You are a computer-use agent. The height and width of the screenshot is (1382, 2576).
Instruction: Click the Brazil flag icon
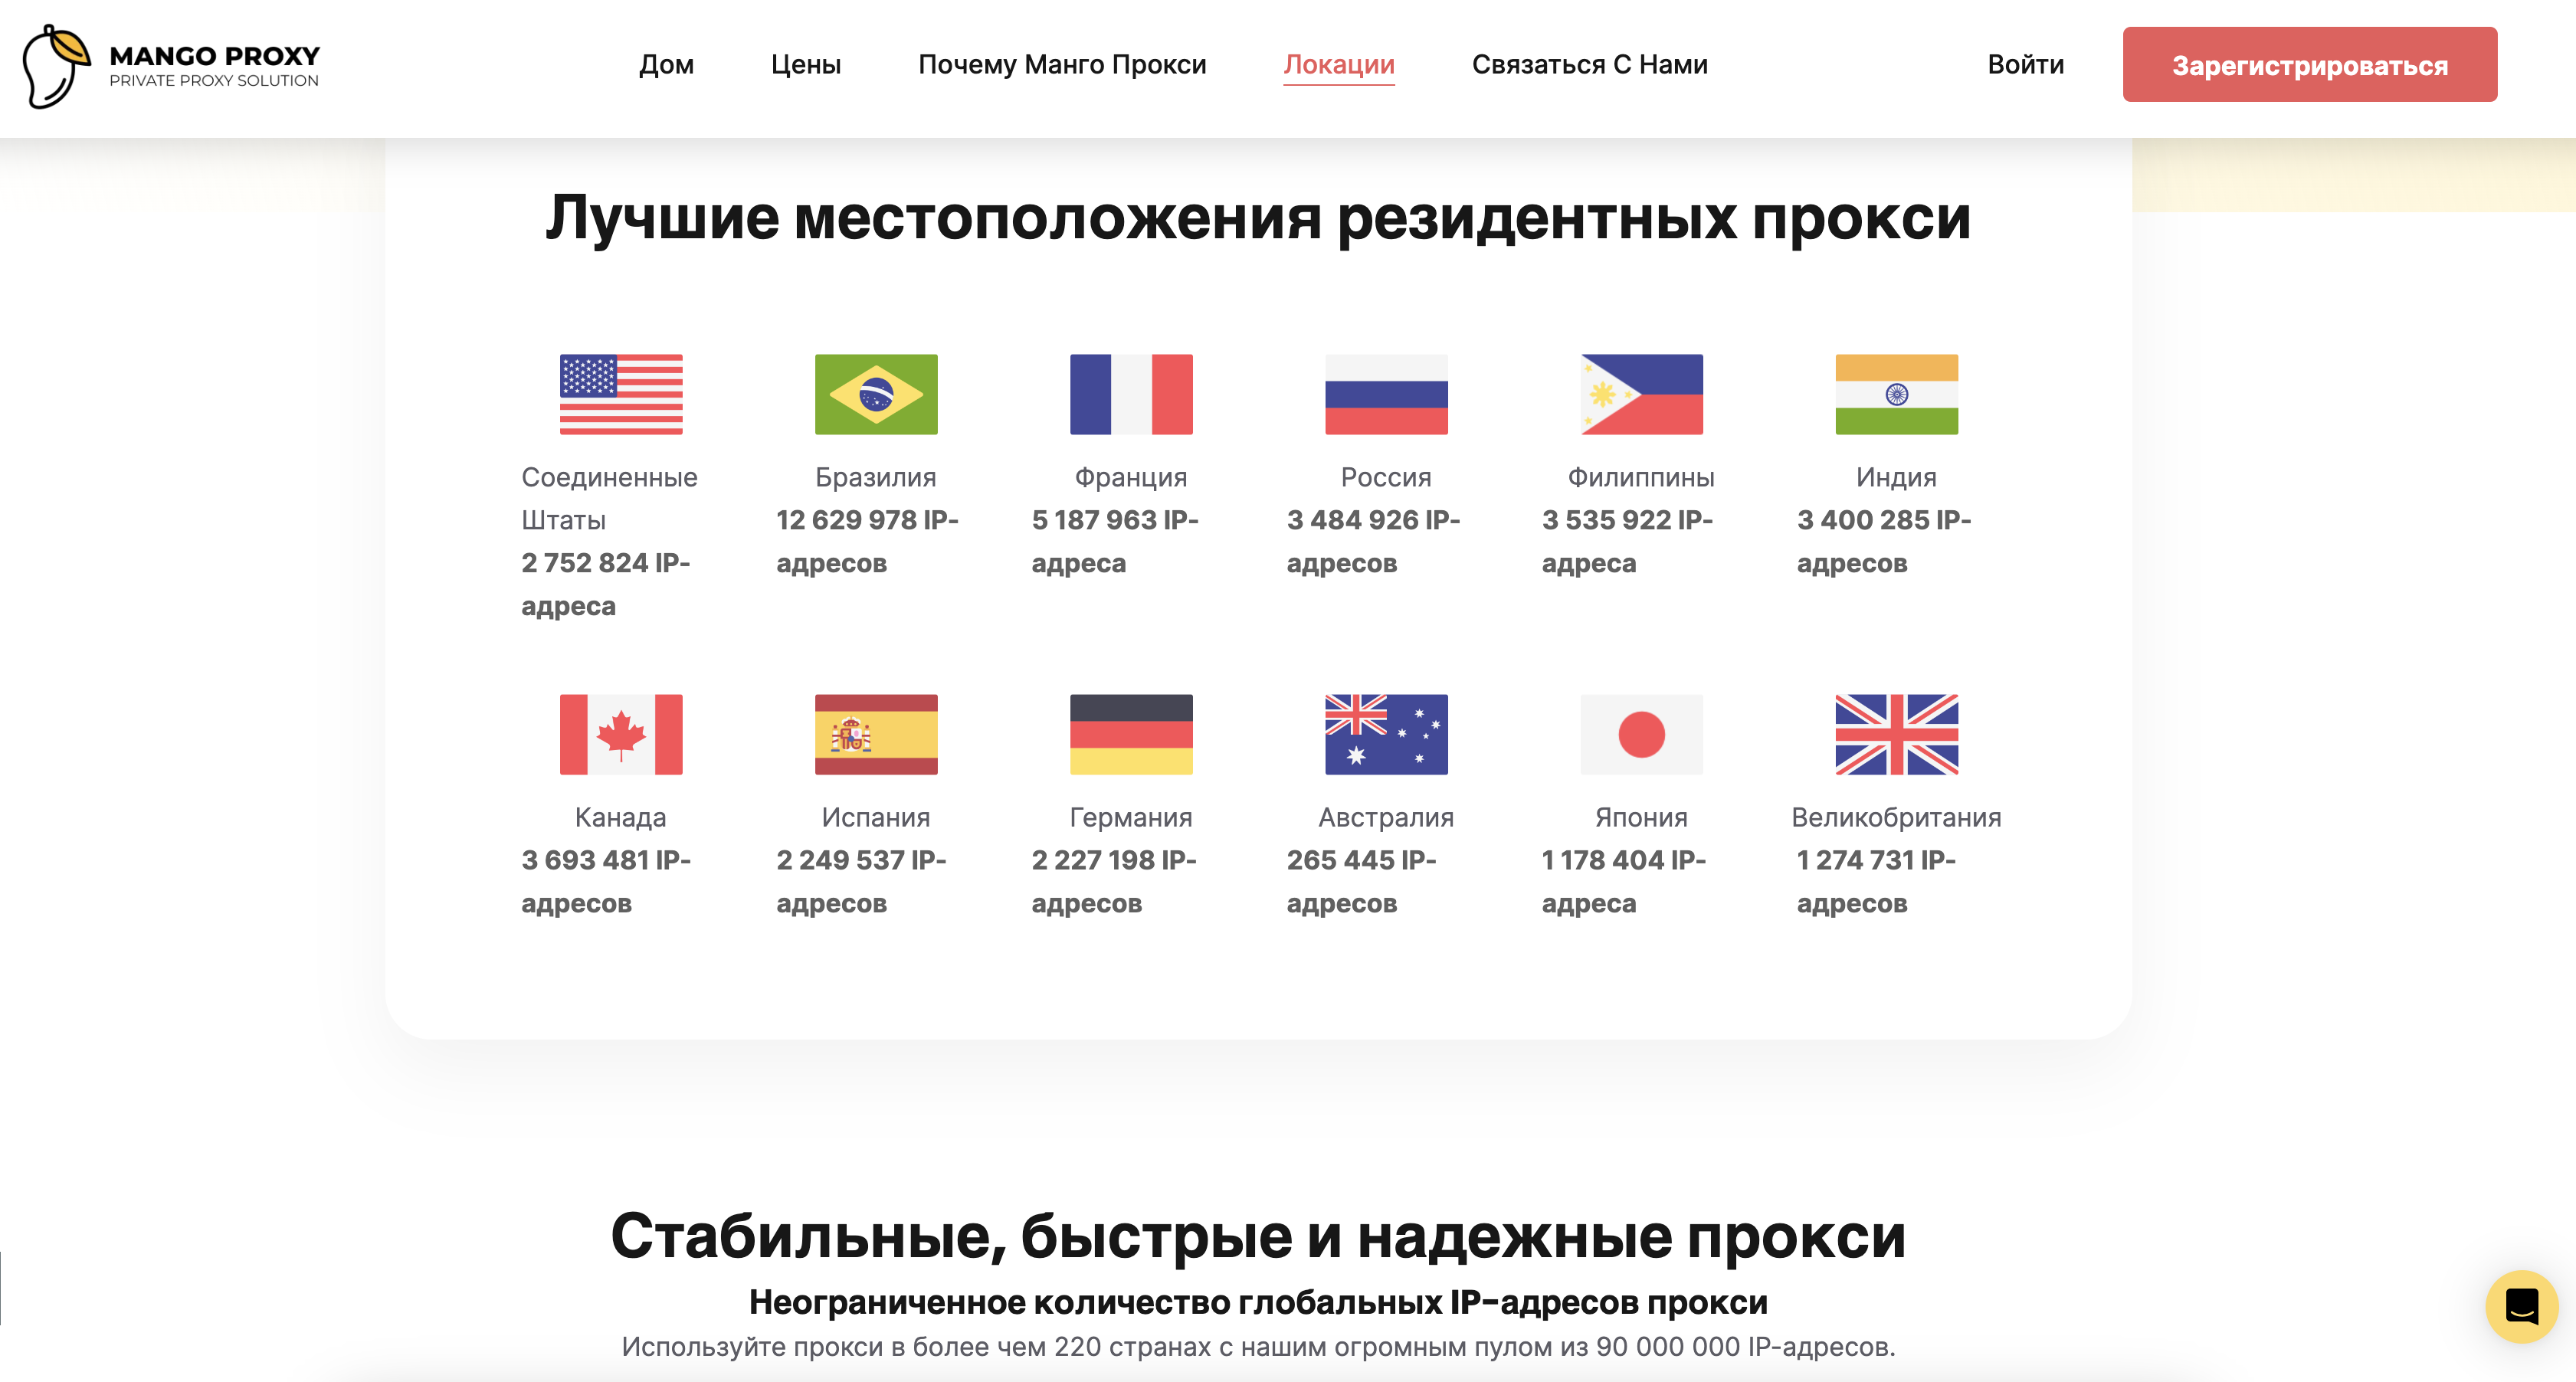[876, 394]
